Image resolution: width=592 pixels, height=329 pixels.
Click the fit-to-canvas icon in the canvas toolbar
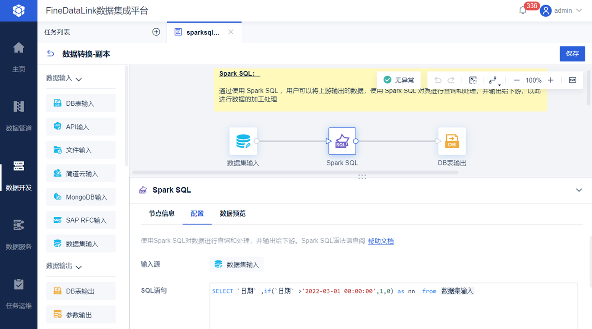click(473, 80)
